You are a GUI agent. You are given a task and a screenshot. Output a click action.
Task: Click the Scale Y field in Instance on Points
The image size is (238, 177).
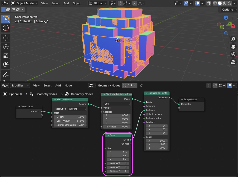pyautogui.click(x=157, y=144)
